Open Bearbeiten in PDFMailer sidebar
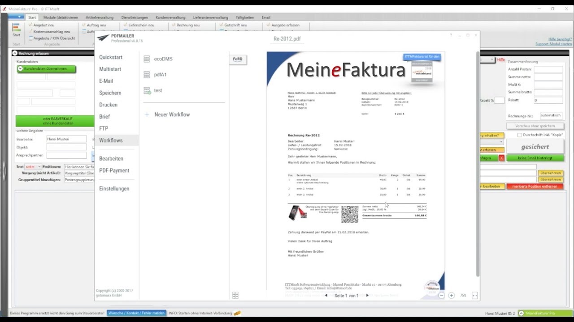Image resolution: width=574 pixels, height=322 pixels. click(x=111, y=159)
